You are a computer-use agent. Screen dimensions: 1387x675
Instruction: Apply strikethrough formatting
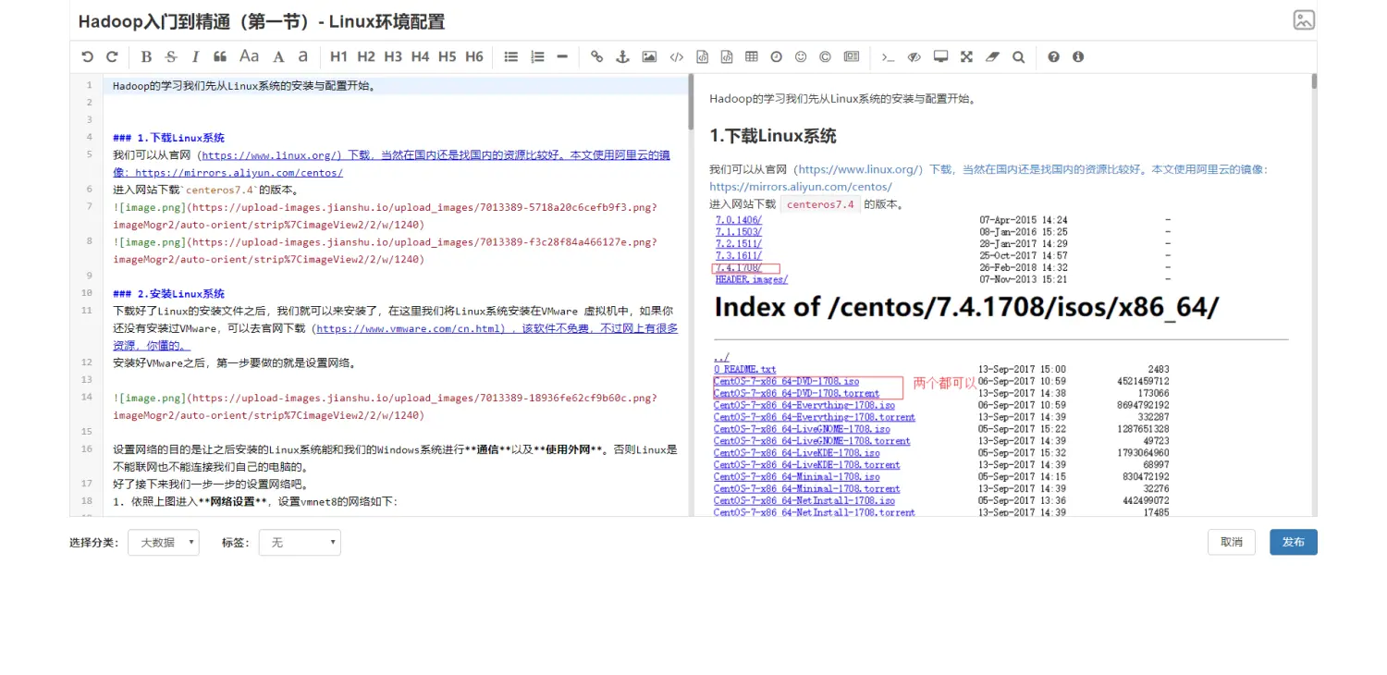171,56
